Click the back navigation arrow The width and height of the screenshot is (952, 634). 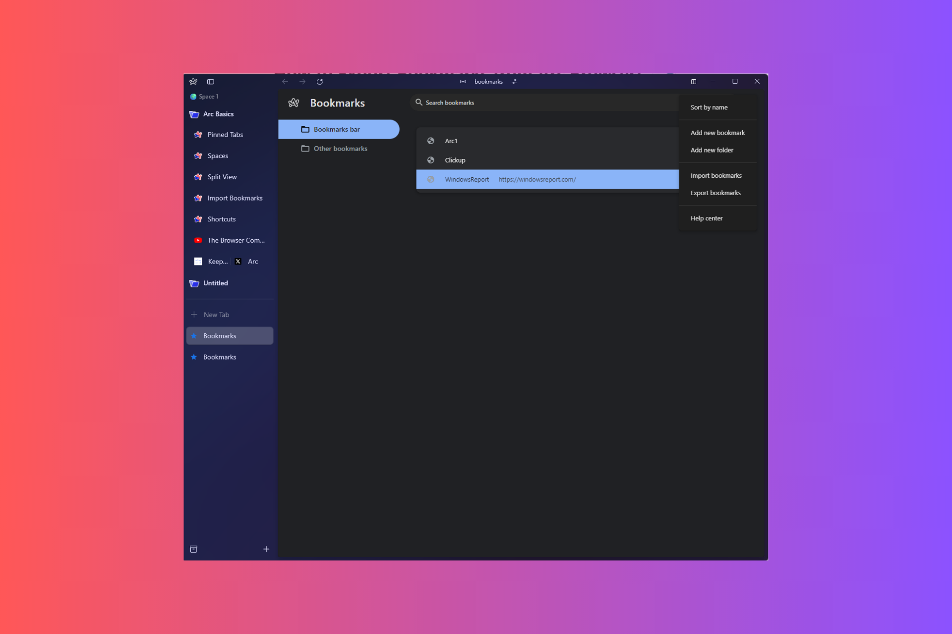(x=285, y=82)
